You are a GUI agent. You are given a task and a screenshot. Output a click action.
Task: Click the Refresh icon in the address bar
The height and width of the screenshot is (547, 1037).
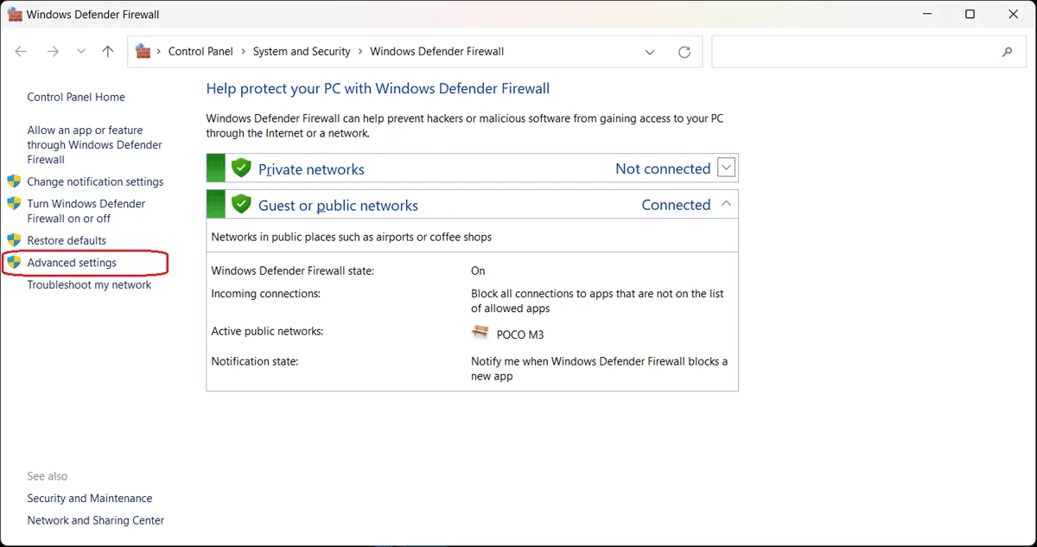[684, 52]
